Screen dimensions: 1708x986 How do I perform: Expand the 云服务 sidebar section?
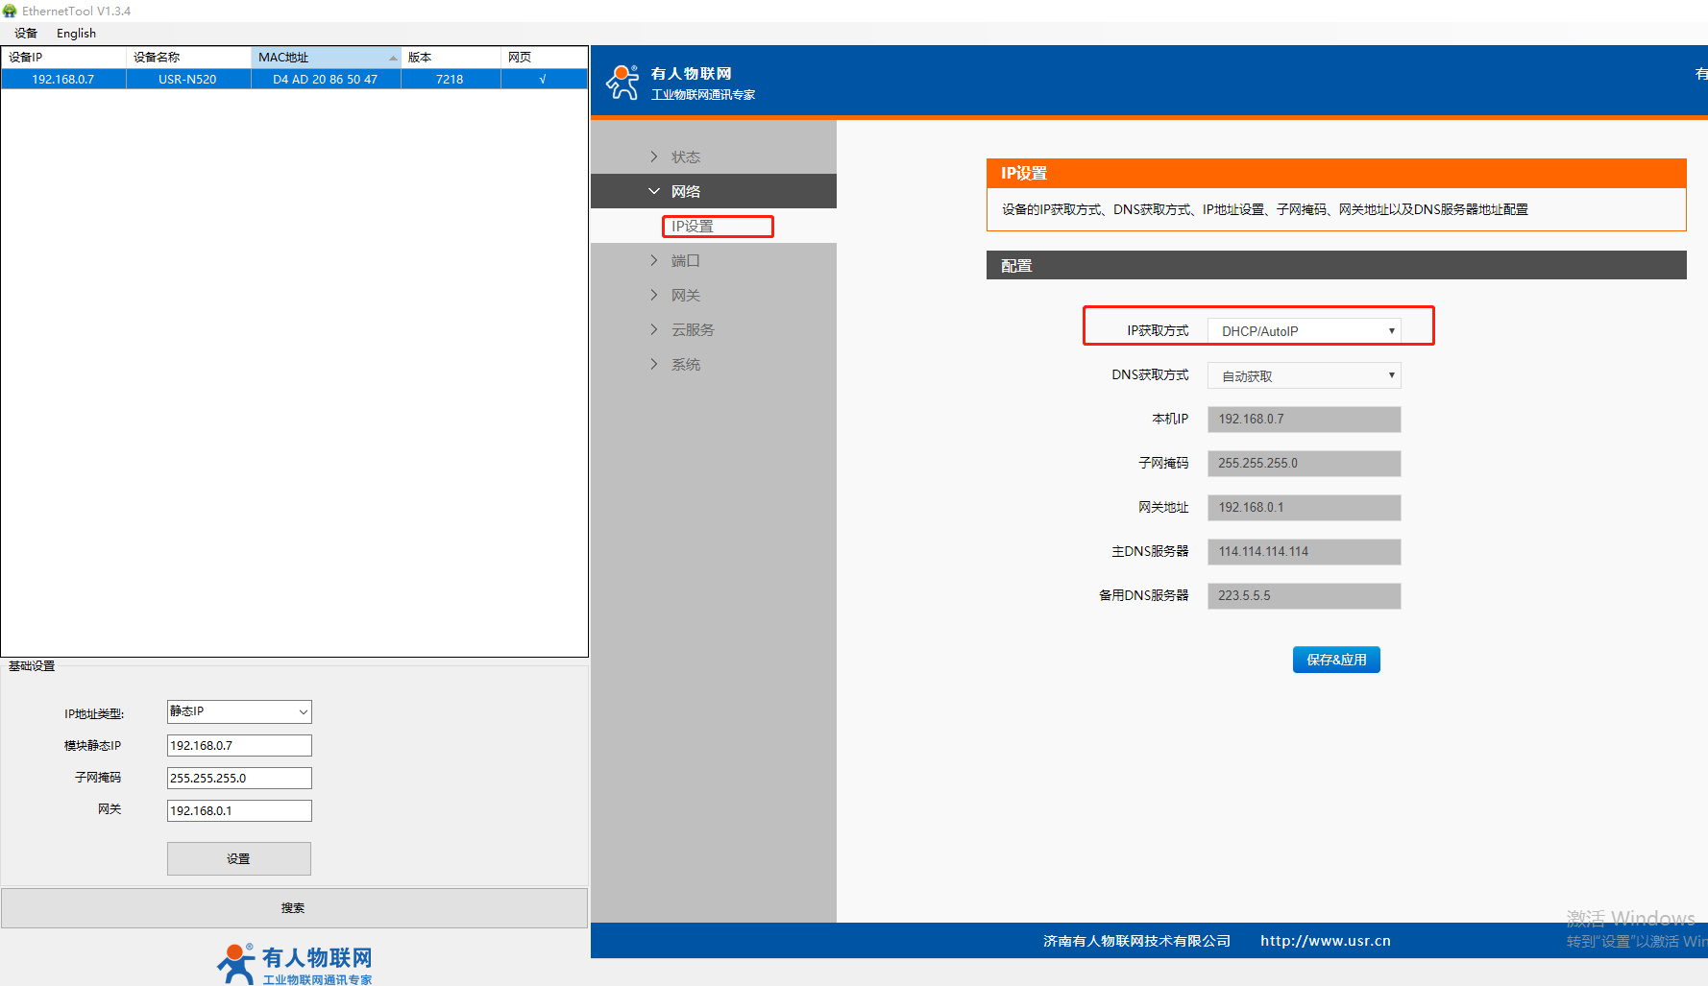coord(692,329)
